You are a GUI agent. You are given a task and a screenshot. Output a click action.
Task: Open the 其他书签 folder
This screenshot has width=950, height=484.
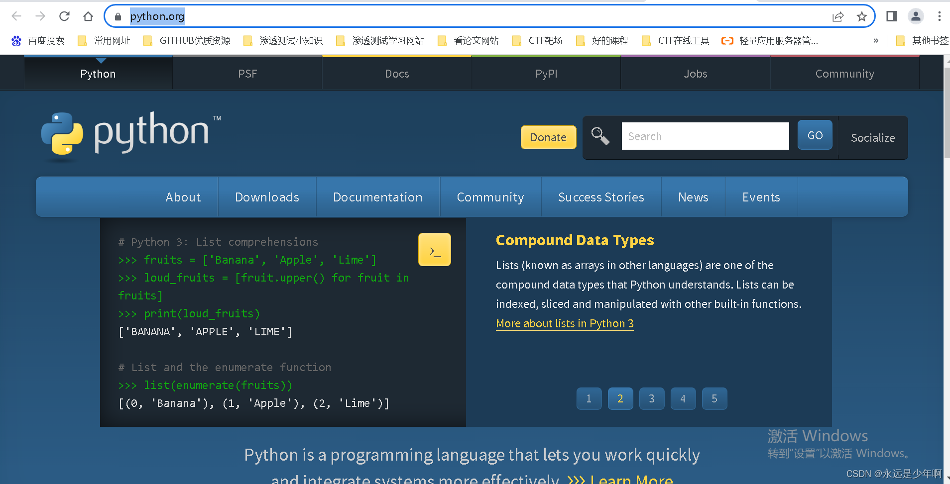[x=922, y=41]
